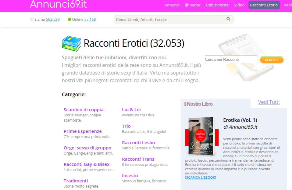This screenshot has height=190, width=292.
Task: Click the SCARICA L'EBOOK link
Action: tap(201, 177)
